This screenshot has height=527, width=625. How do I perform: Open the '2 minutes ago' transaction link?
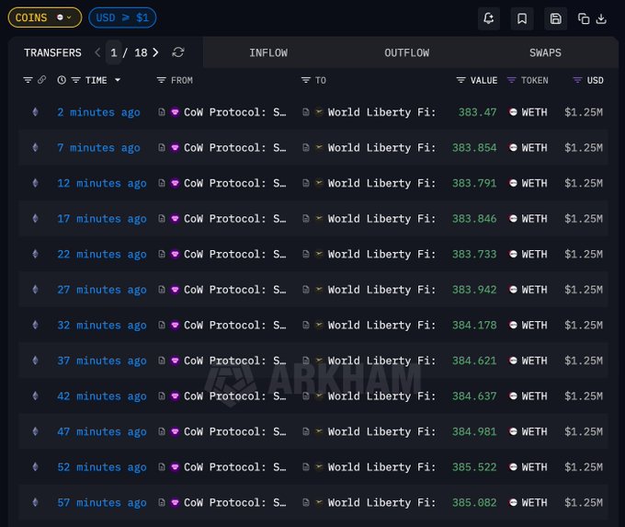98,112
